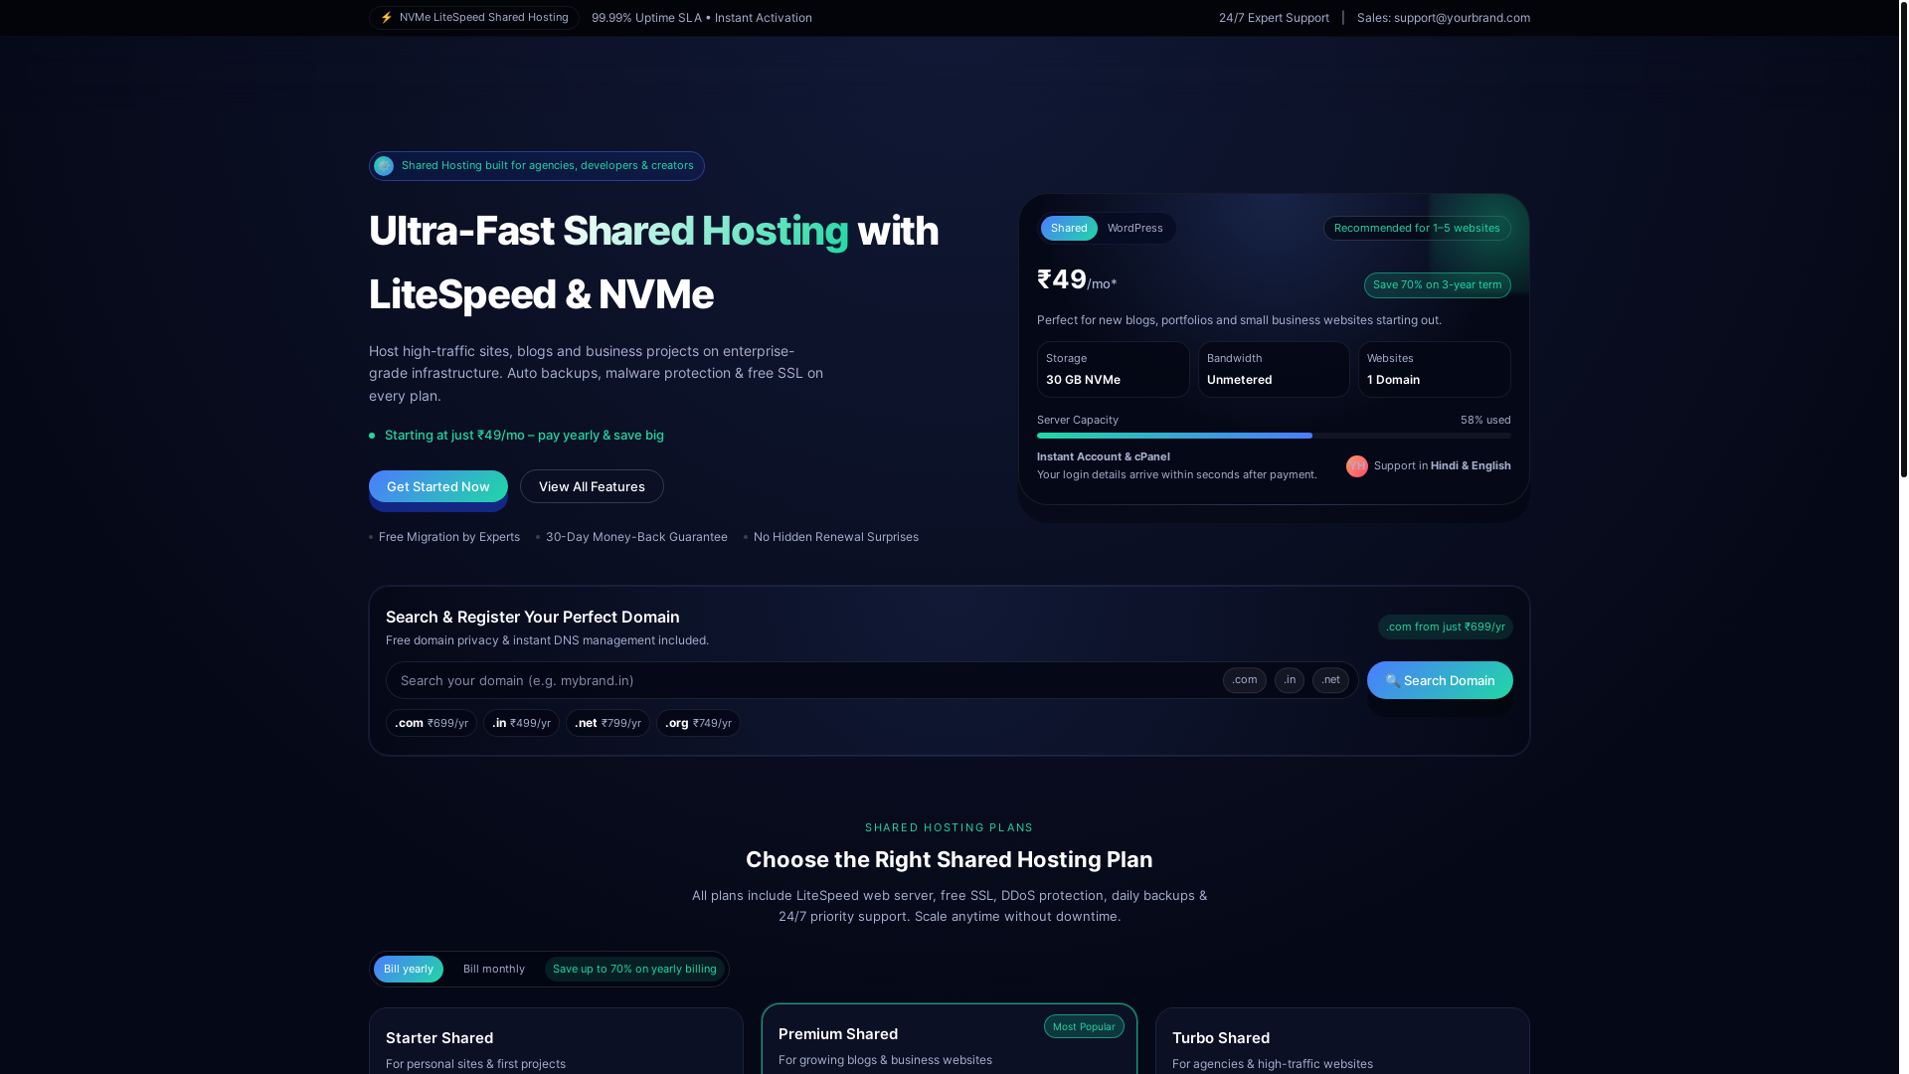The width and height of the screenshot is (1909, 1074).
Task: Click the .com ₹699/yr price pill
Action: 432,723
